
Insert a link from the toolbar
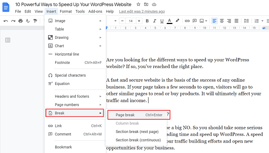pyautogui.click(x=187, y=21)
